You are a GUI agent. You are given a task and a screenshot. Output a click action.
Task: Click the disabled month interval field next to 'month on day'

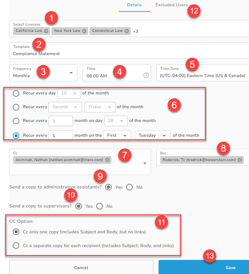click(61, 121)
